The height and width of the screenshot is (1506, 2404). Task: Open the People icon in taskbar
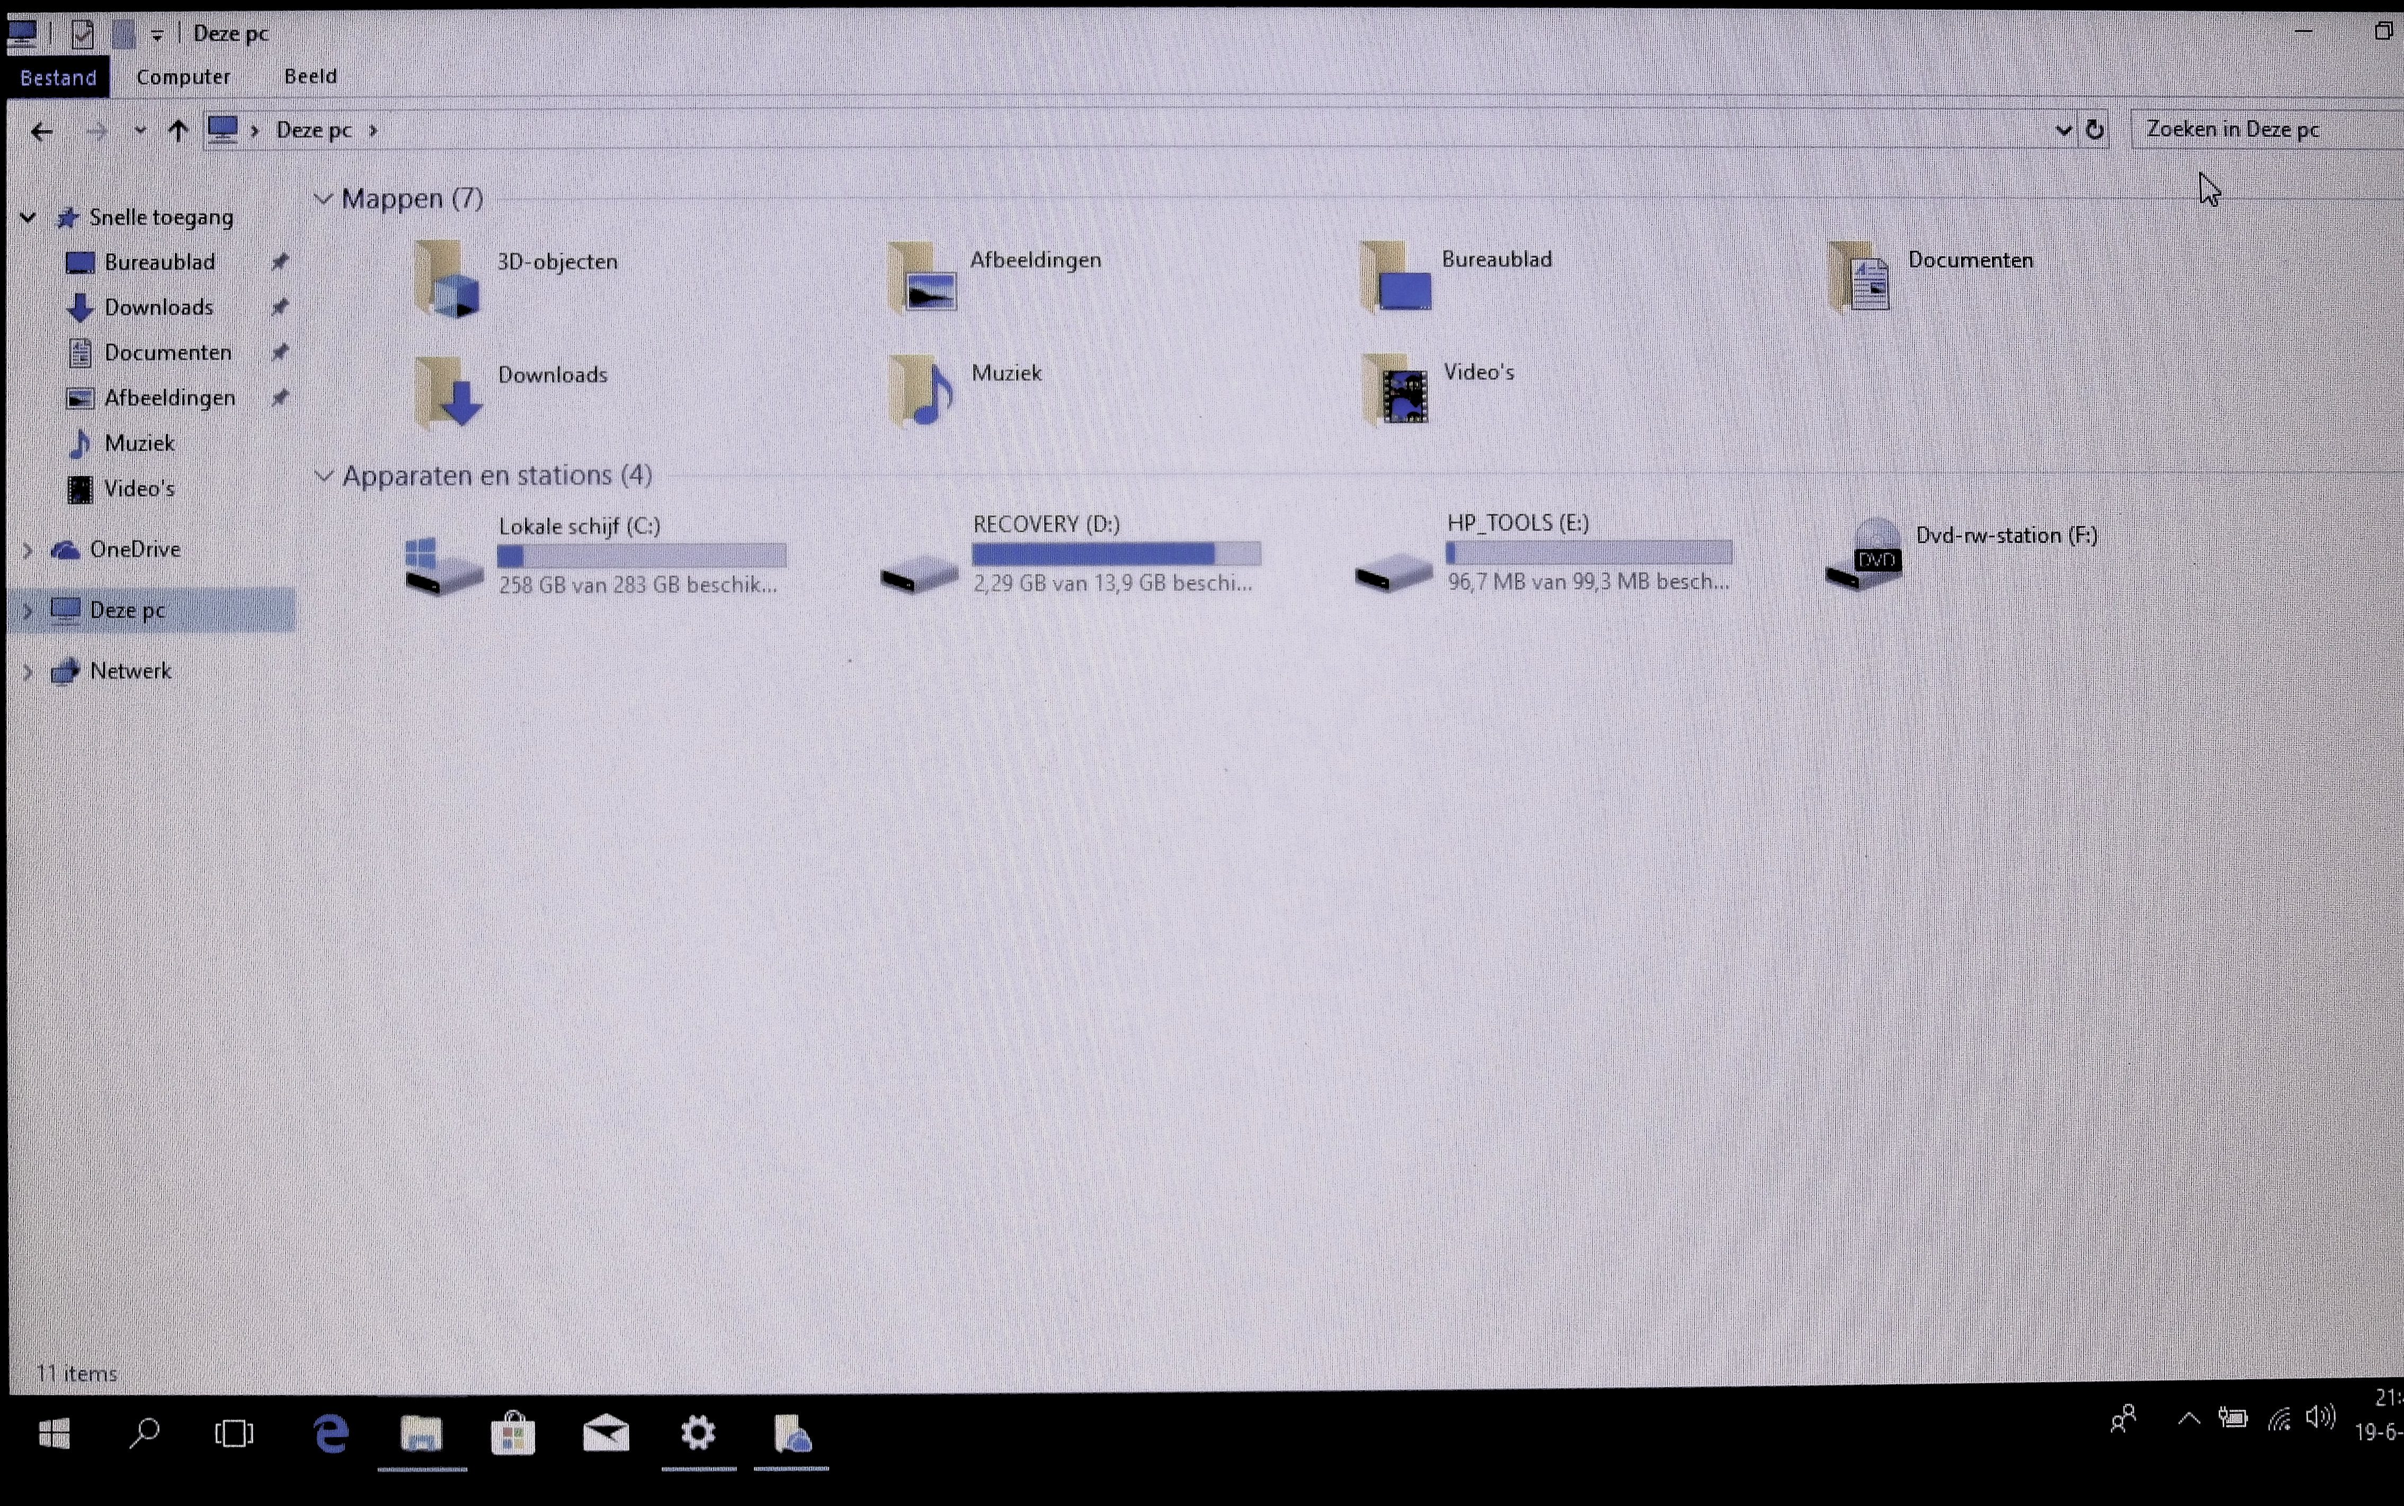[2123, 1418]
